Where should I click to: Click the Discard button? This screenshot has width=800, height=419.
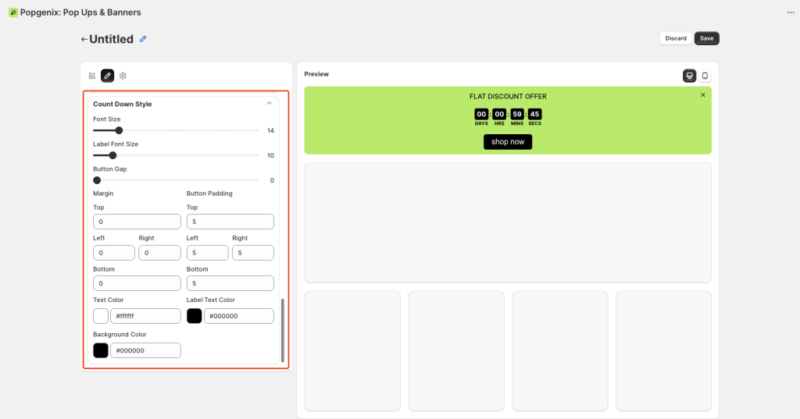pyautogui.click(x=676, y=38)
